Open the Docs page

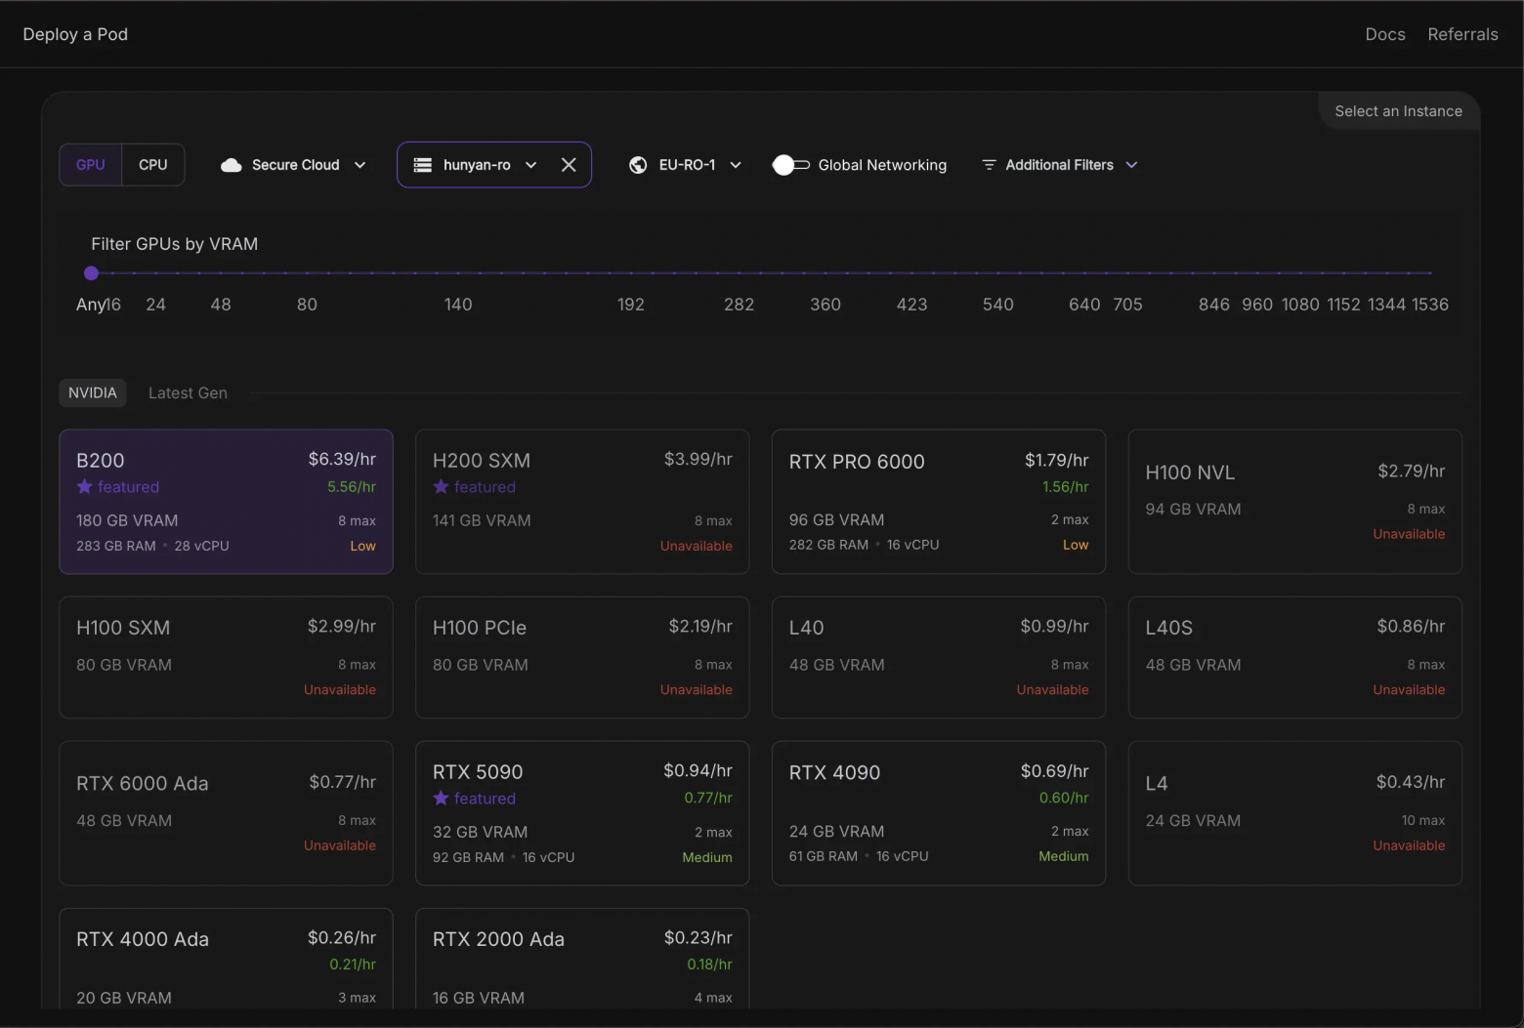coord(1385,33)
